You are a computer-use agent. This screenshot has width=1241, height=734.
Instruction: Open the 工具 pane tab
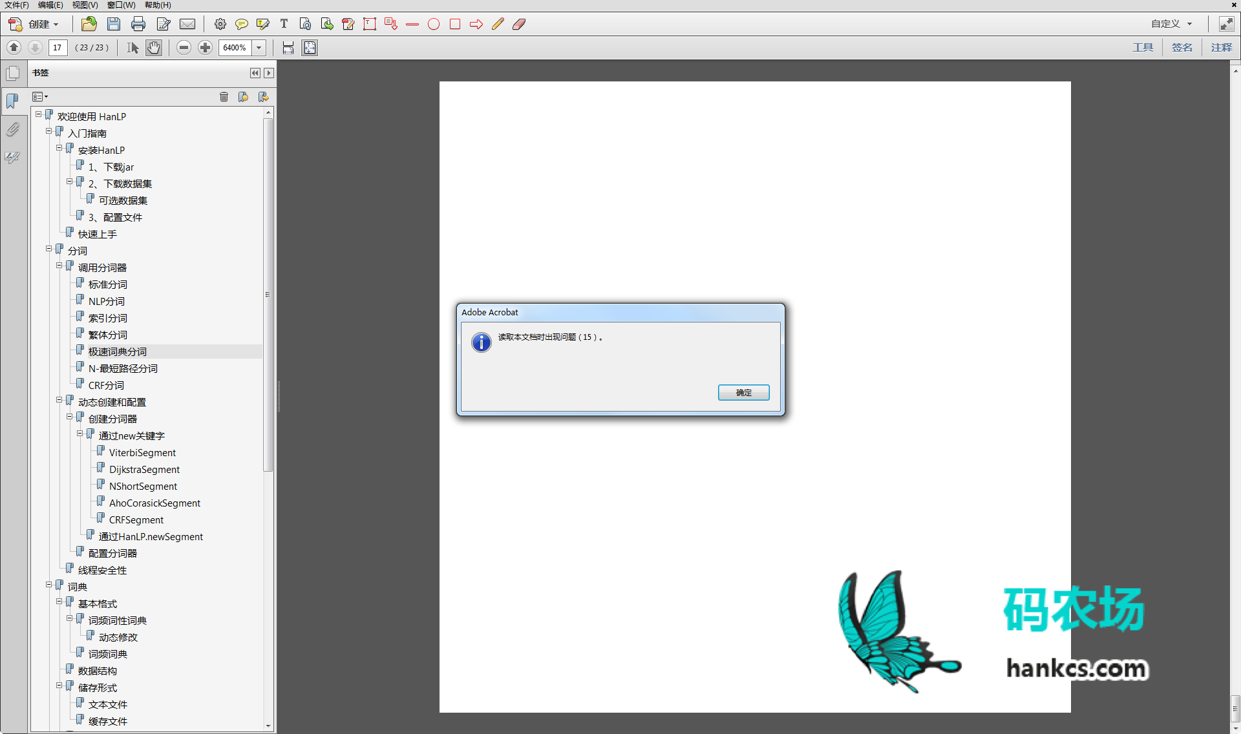[1143, 47]
